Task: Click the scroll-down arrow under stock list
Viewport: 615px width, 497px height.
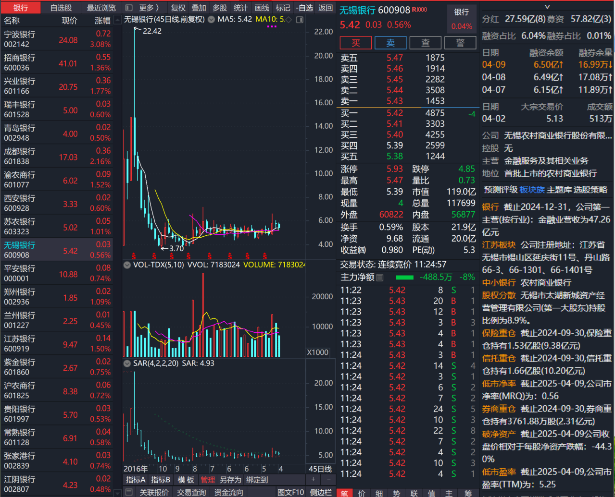Action: point(118,493)
